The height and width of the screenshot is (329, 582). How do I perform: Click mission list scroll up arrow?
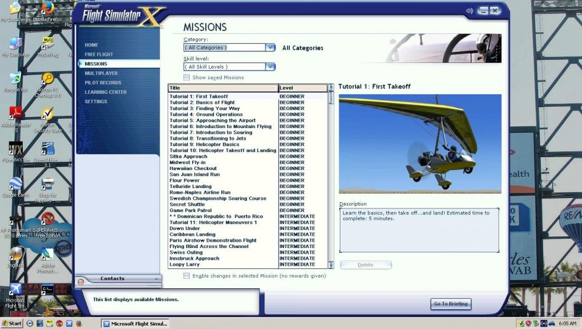click(331, 87)
